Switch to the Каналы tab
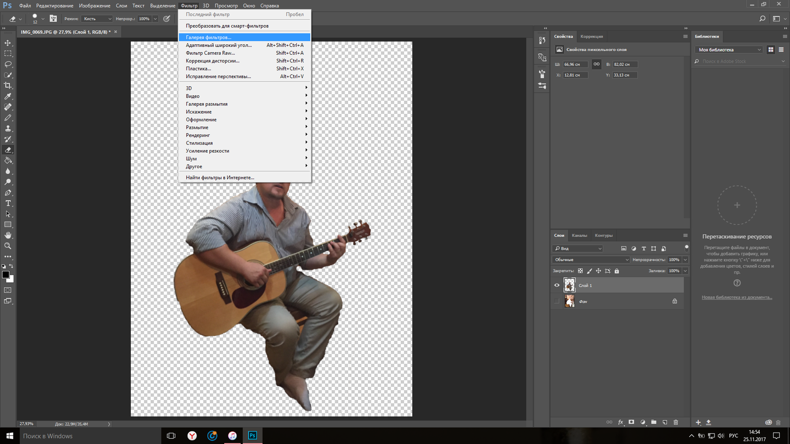This screenshot has height=444, width=790. 580,235
